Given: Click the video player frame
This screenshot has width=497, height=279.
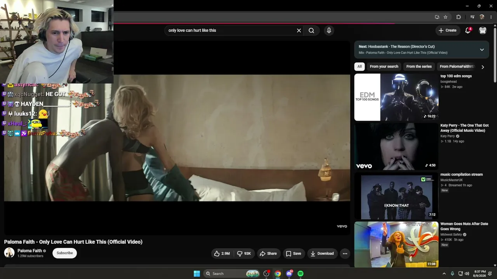Looking at the screenshot, I should pyautogui.click(x=177, y=138).
